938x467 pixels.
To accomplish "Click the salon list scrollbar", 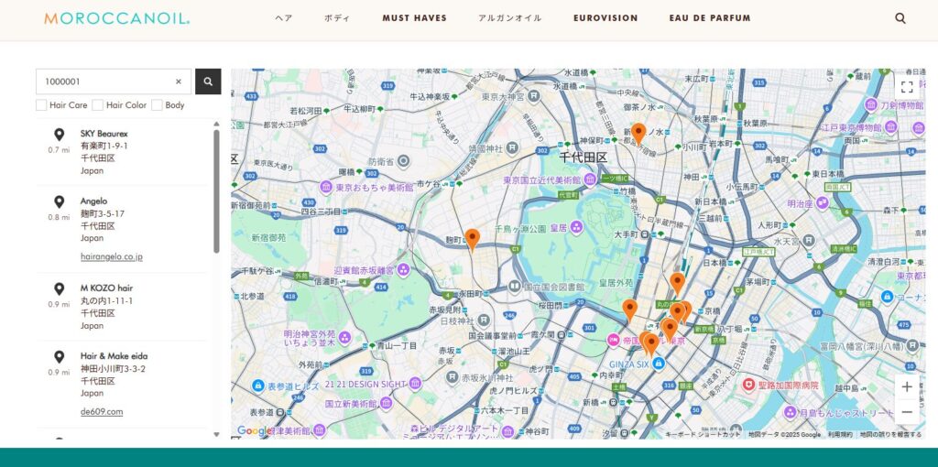I will [216, 192].
